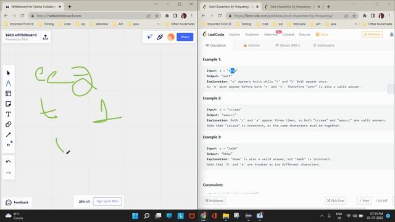Switch to the Submissions tab
Image resolution: width=395 pixels, height=222 pixels.
[323, 45]
